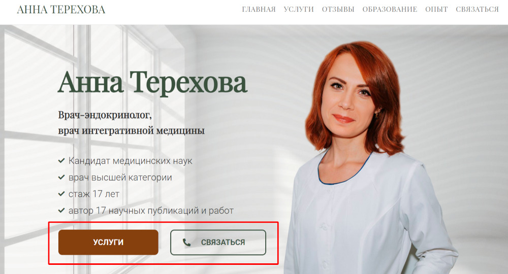Click the Врач-эндокринолог subtitle text
508x274 pixels.
(105, 115)
